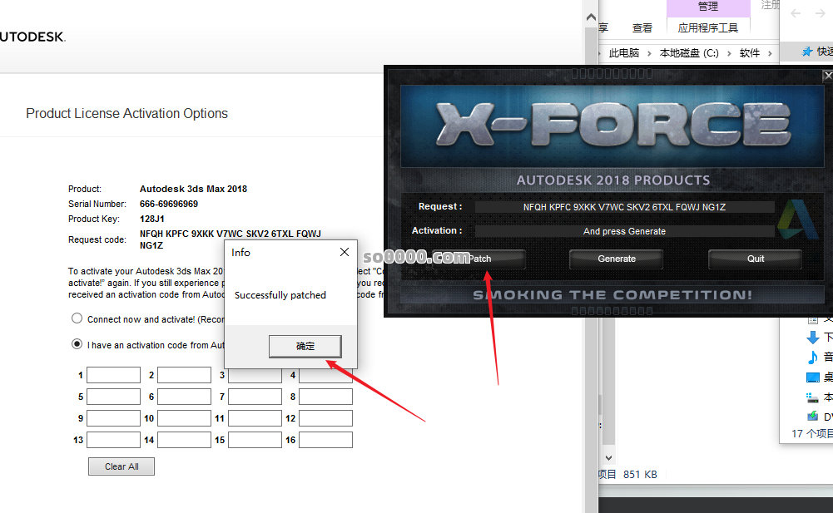The image size is (833, 513).
Task: Click the local disk drive icon
Action: (x=813, y=397)
